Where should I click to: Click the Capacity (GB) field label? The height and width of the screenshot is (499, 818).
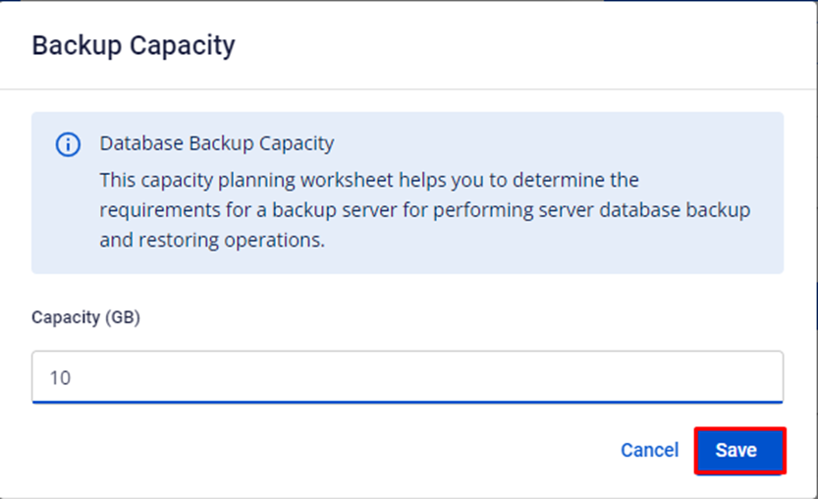(x=86, y=317)
